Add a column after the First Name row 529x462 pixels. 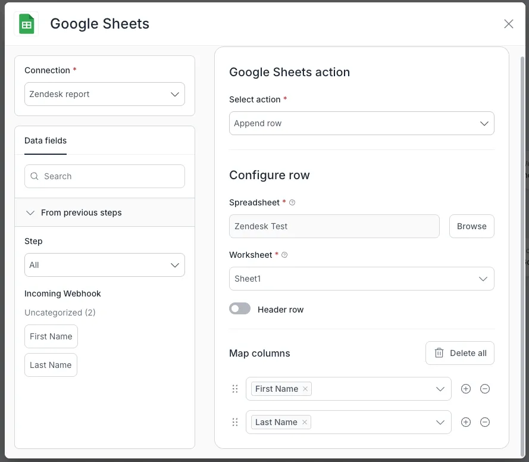[x=465, y=389]
